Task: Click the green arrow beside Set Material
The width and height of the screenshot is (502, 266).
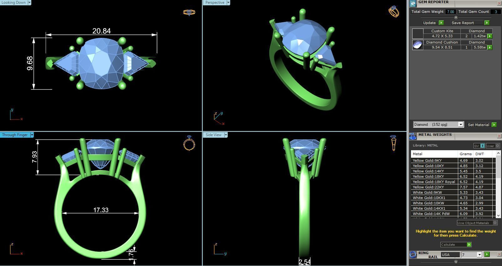Action: click(494, 125)
